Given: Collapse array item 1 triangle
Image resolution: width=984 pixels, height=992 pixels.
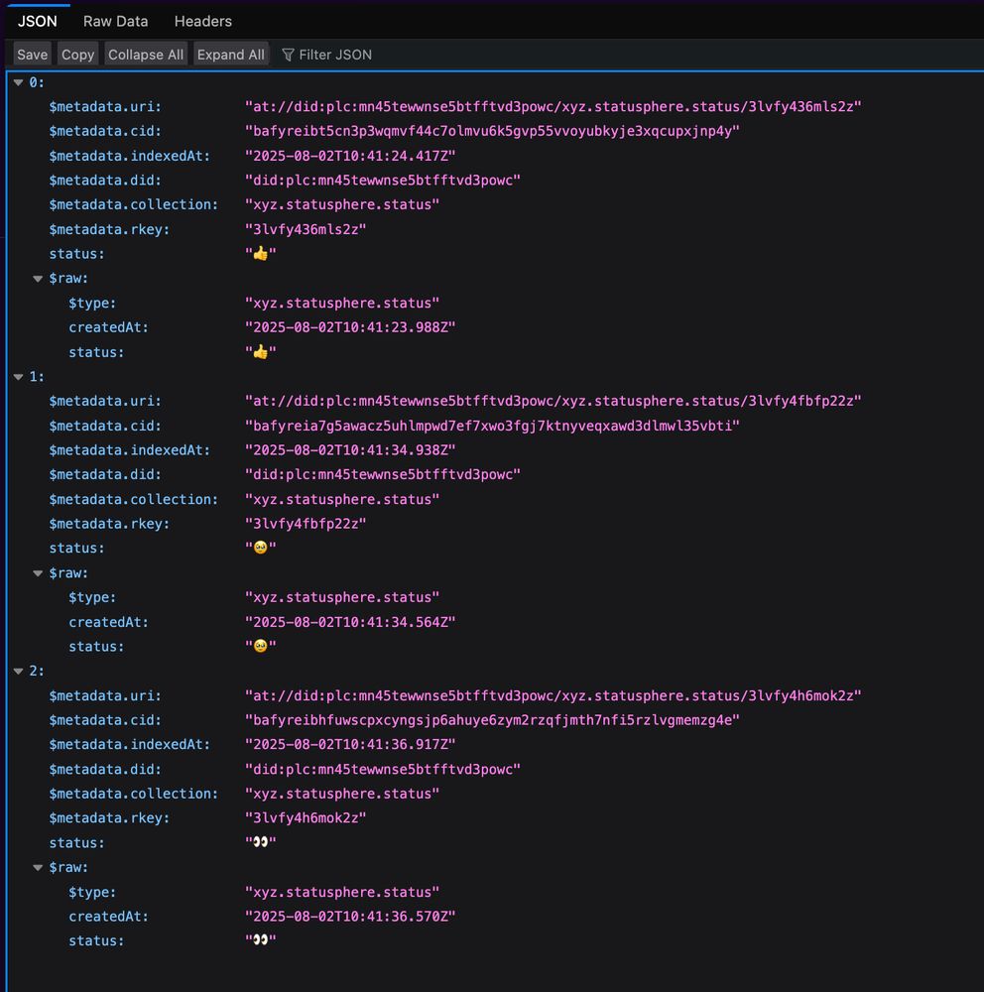Looking at the screenshot, I should pyautogui.click(x=19, y=377).
